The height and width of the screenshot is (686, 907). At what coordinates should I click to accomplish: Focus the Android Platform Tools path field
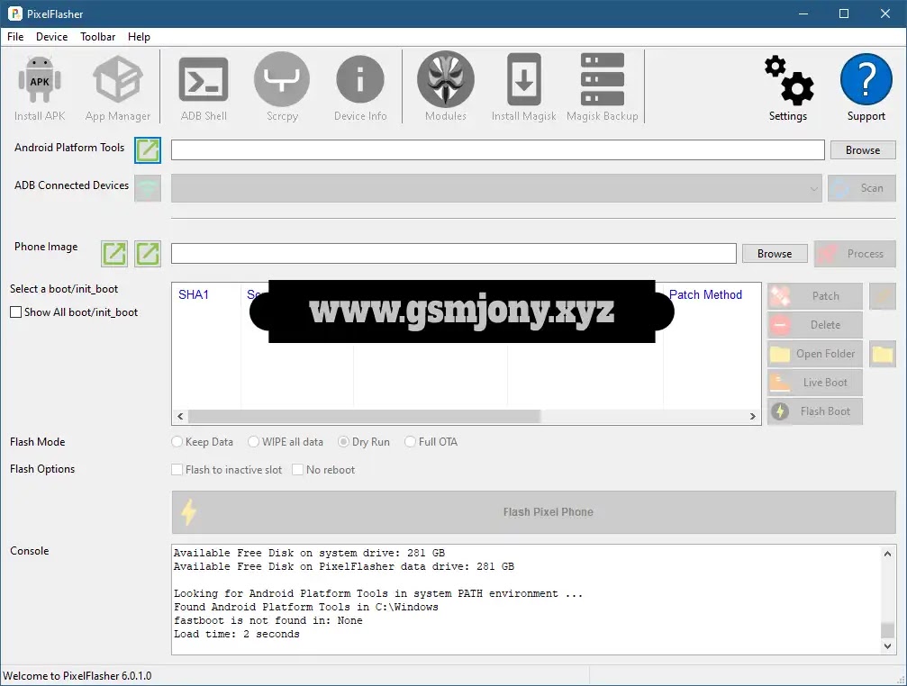click(497, 150)
